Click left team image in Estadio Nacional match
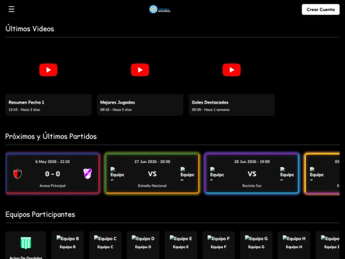Screen dimensions: 345x259 pos(117,173)
